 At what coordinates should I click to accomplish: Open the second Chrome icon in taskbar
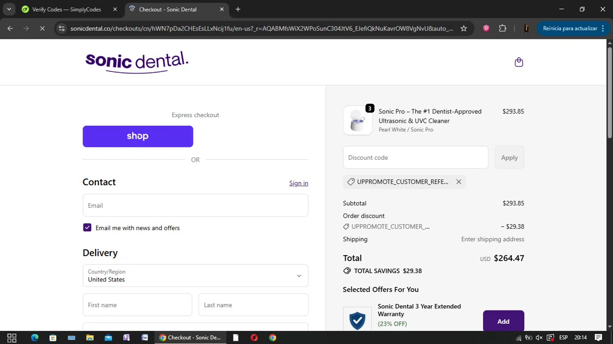coord(273,337)
